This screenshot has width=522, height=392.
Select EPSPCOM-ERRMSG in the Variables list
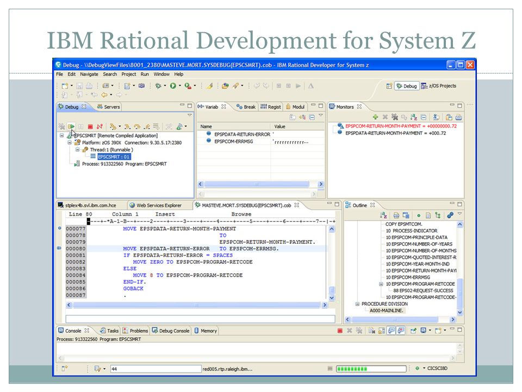pyautogui.click(x=233, y=142)
